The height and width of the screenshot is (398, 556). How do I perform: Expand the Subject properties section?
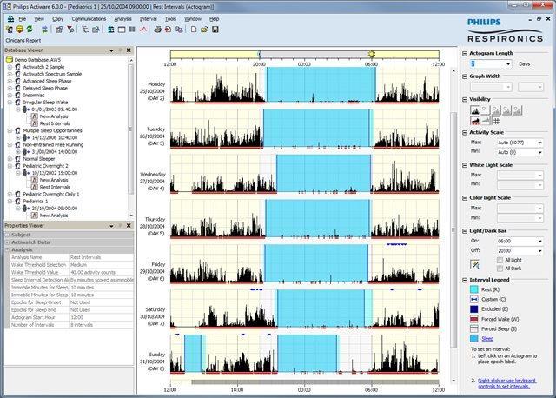coord(8,235)
